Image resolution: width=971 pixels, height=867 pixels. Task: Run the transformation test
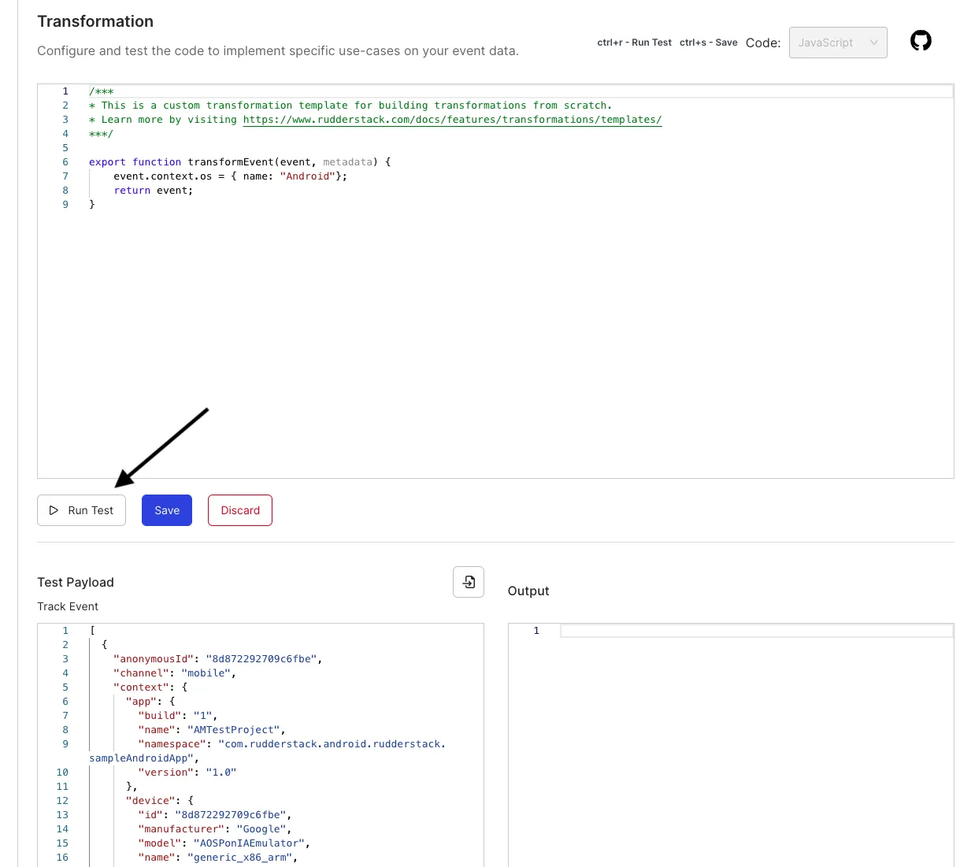[81, 510]
